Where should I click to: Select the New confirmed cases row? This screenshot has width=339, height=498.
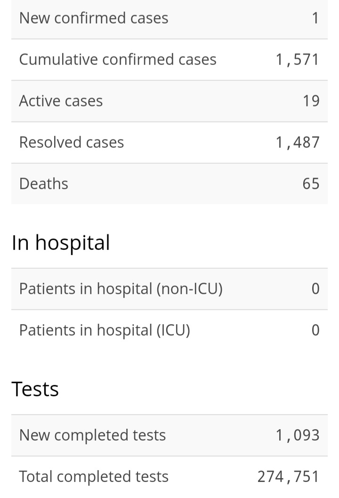click(169, 19)
